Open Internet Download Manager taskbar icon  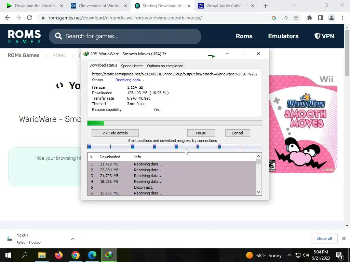pyautogui.click(x=109, y=255)
